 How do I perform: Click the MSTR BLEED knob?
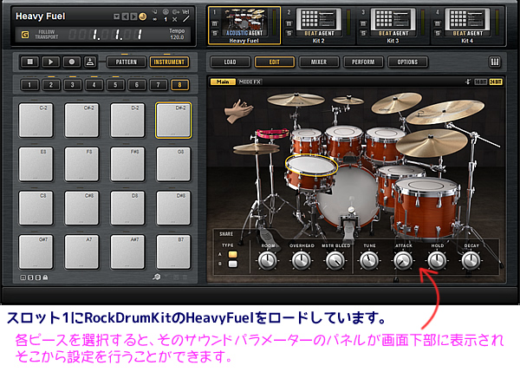pyautogui.click(x=335, y=260)
